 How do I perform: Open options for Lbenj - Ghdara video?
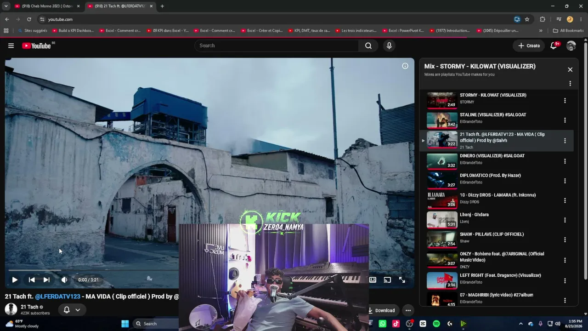point(565,220)
